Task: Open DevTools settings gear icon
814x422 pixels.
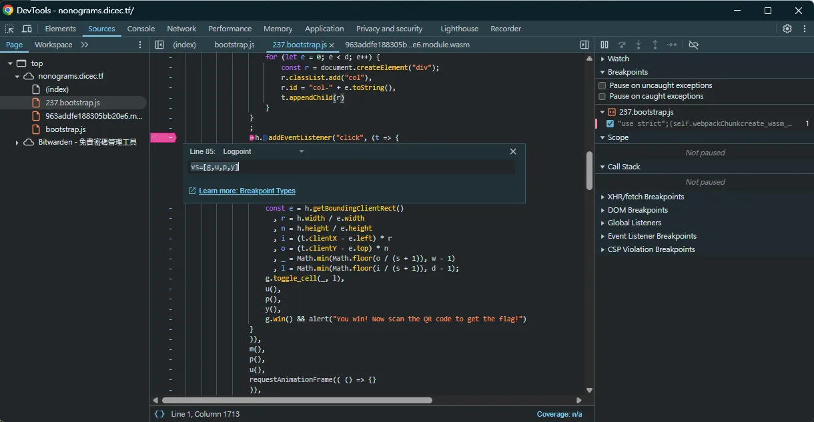Action: pyautogui.click(x=787, y=29)
